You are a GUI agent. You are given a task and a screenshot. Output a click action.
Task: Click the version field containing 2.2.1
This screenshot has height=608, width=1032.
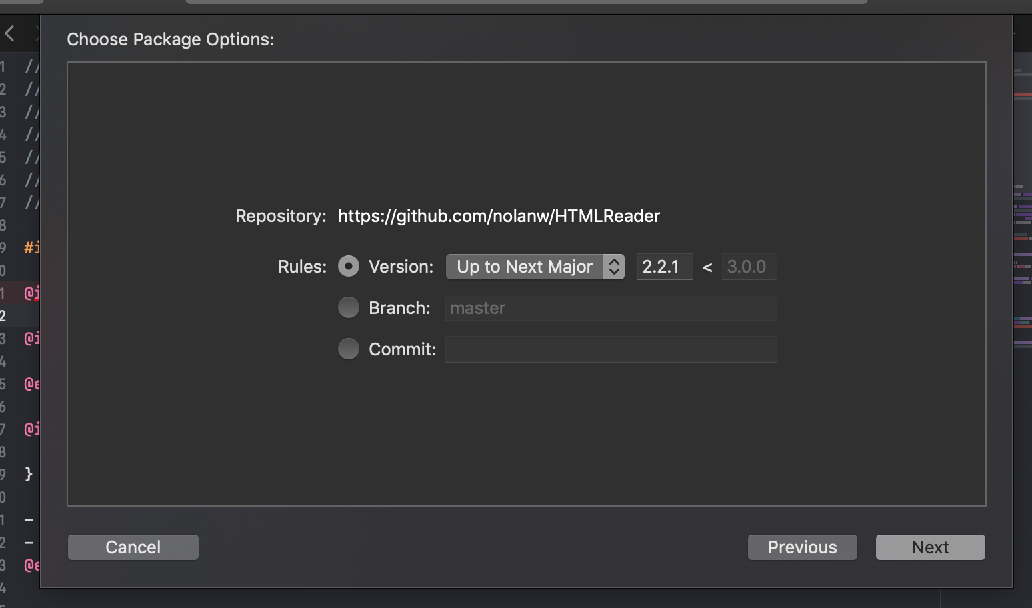(x=665, y=266)
